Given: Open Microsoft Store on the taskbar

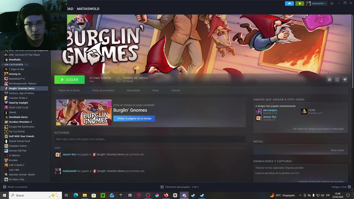Looking at the screenshot, I should 94,195.
